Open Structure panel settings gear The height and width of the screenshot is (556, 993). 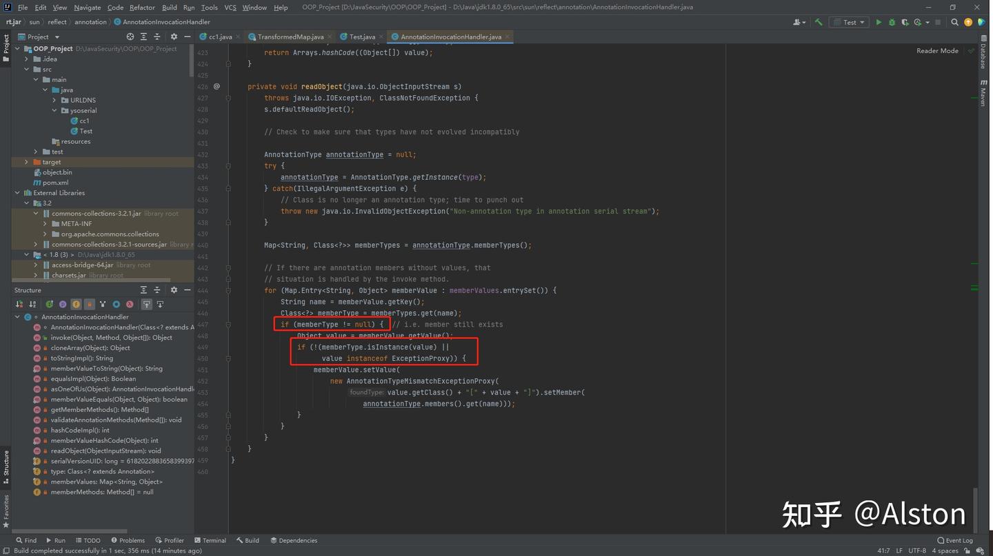pyautogui.click(x=174, y=290)
